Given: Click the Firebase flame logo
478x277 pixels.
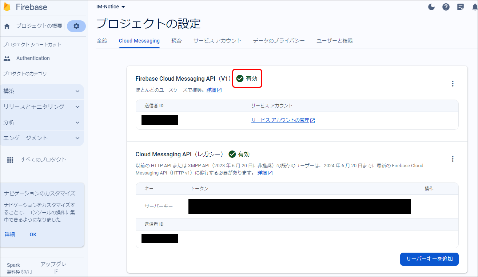Looking at the screenshot, I should tap(7, 7).
